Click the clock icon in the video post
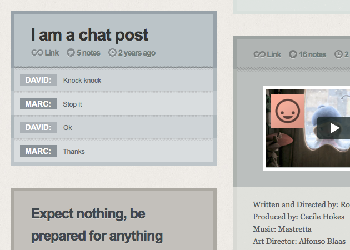The width and height of the screenshot is (350, 250). (338, 54)
